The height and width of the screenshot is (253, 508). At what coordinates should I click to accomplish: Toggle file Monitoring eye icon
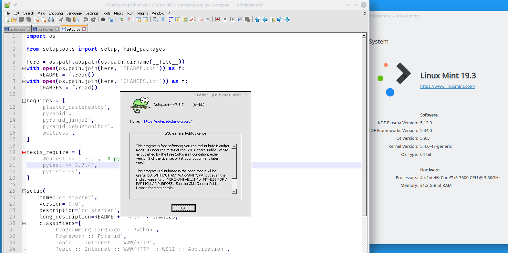pyautogui.click(x=208, y=19)
